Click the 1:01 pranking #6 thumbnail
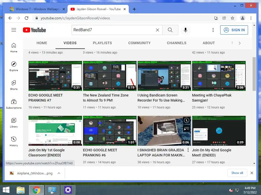261x195 pixels. click(110, 131)
